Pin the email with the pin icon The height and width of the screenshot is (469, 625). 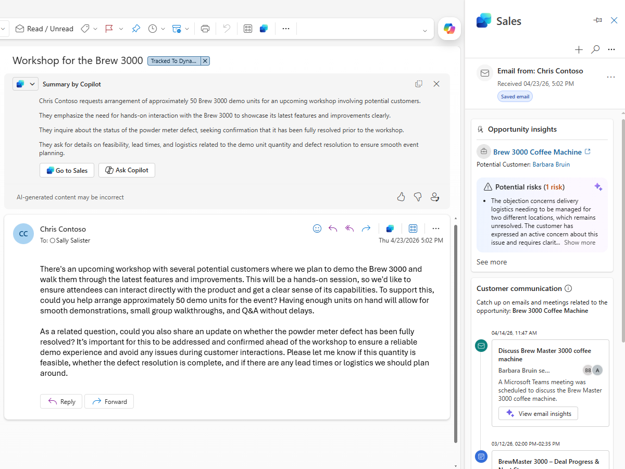click(x=136, y=29)
